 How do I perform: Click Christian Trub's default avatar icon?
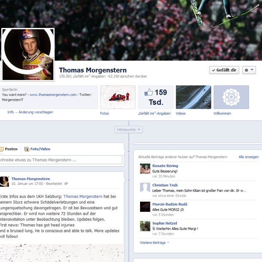(145, 188)
